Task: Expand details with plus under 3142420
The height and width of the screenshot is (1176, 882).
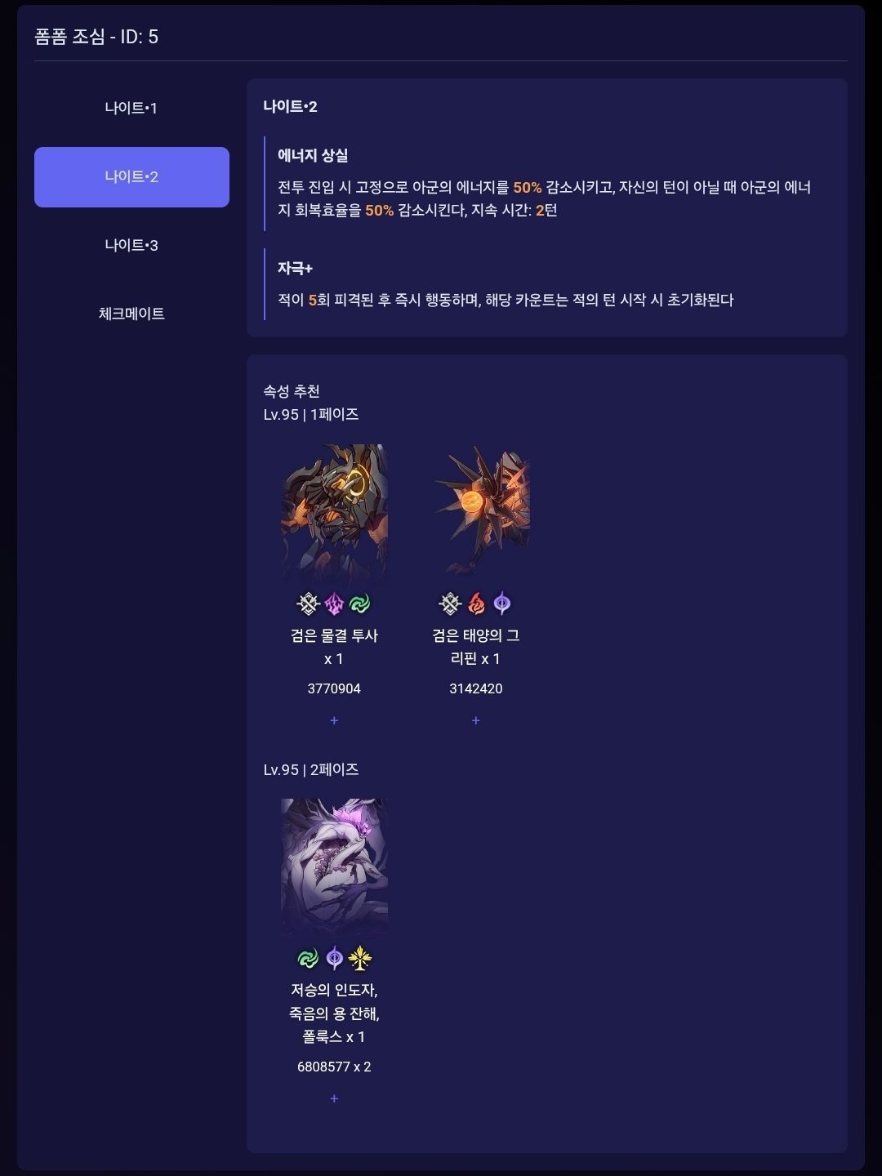Action: (476, 720)
